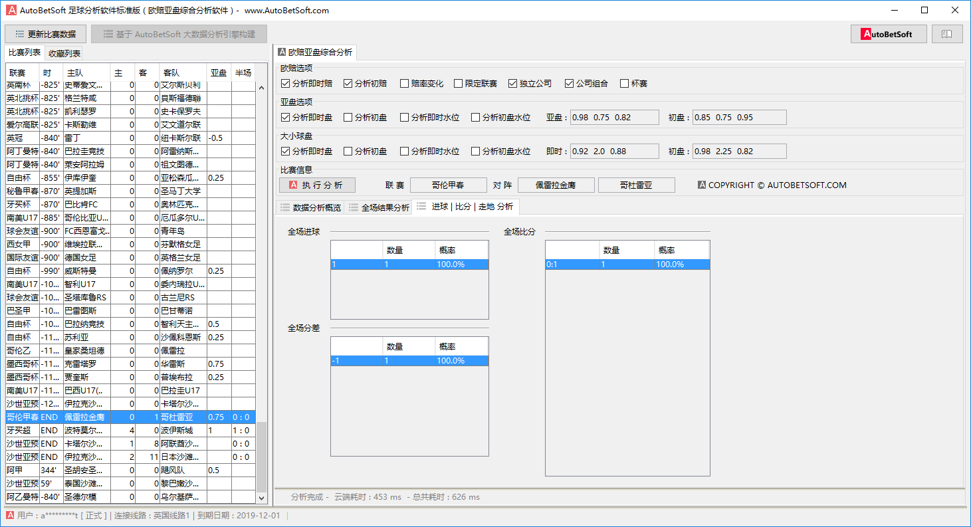
Task: Click the AutoBetSoft logo button
Action: pos(889,34)
